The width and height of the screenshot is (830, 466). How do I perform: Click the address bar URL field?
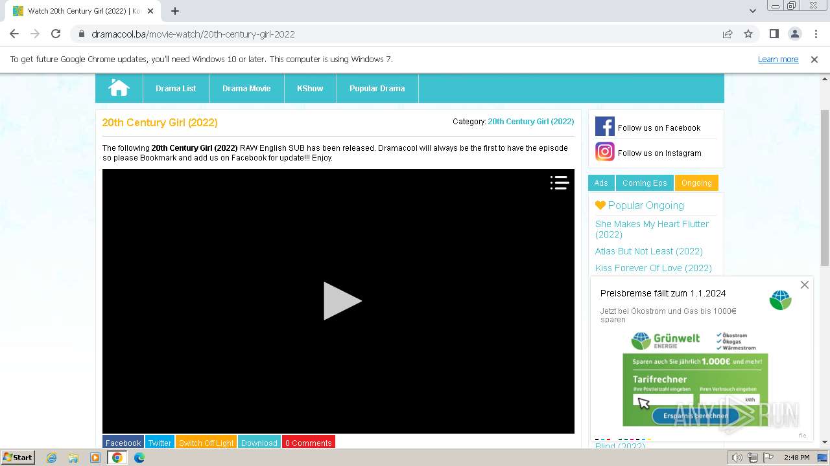pos(402,34)
